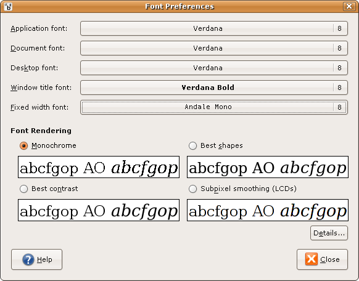This screenshot has width=359, height=281.
Task: Click the Best contrast font sample preview
Action: [x=99, y=210]
